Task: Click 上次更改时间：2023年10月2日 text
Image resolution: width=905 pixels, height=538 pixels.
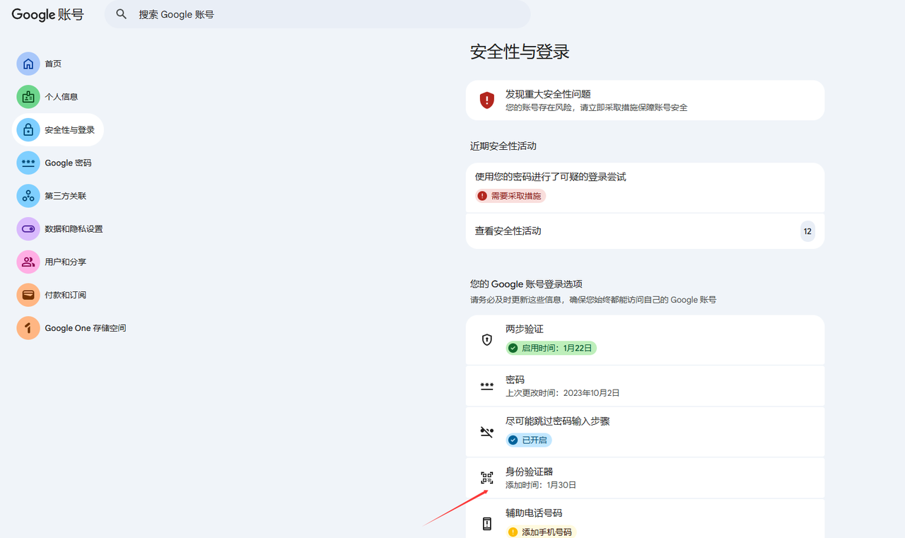Action: click(562, 393)
